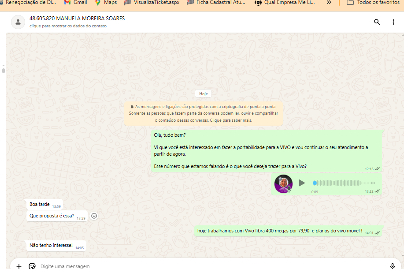Viewport: 404px width, 269px height.
Task: Play the 0:09 voice message
Action: click(x=301, y=183)
